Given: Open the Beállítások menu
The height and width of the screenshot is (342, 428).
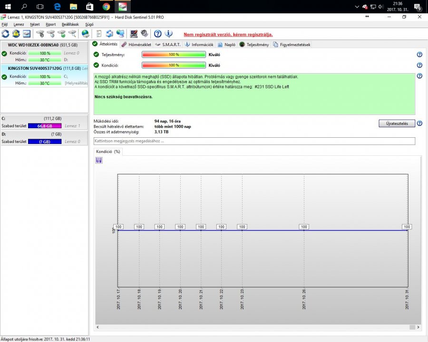Looking at the screenshot, I should [70, 24].
